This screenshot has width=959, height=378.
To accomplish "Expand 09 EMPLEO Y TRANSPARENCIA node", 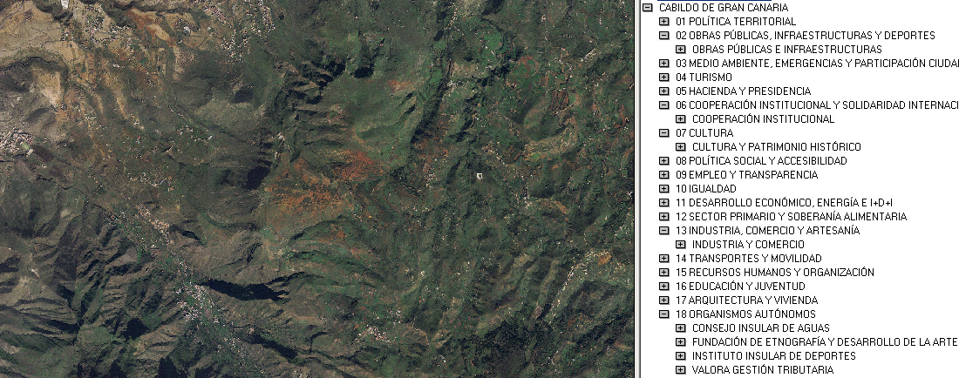I will coord(664,175).
